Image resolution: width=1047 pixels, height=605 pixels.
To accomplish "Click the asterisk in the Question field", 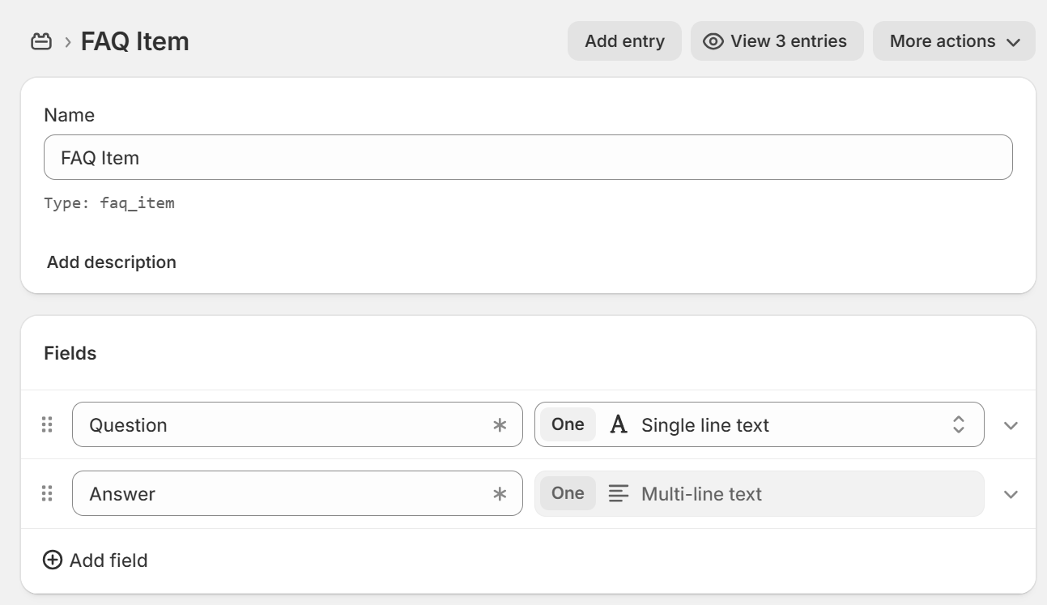I will [x=500, y=424].
